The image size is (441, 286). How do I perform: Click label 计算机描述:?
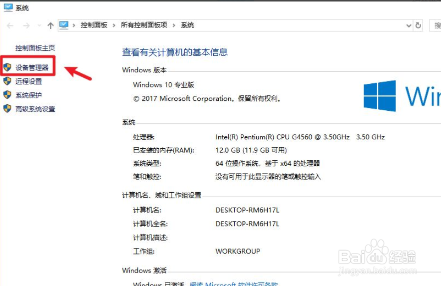150,238
